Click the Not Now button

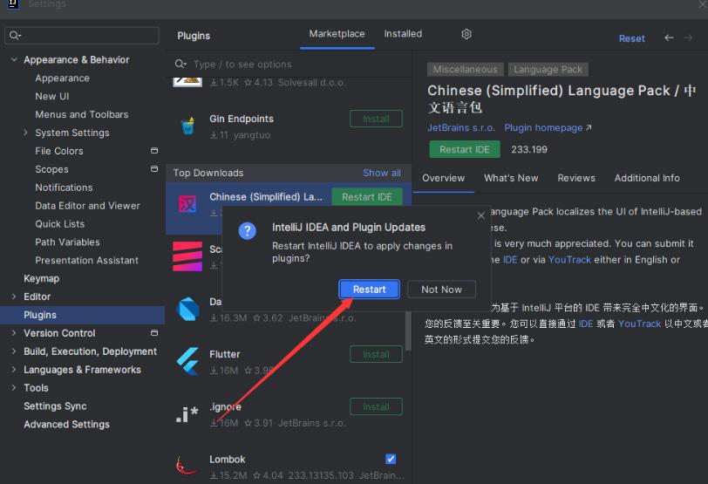(x=441, y=290)
